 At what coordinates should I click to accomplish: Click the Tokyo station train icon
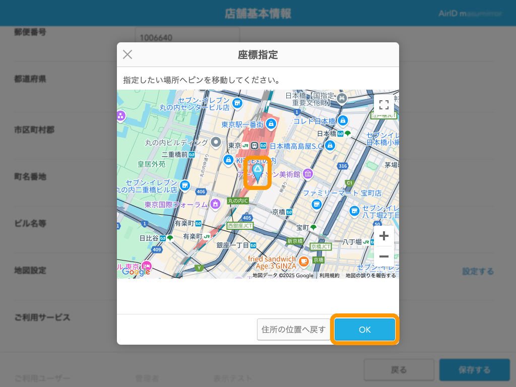click(254, 146)
